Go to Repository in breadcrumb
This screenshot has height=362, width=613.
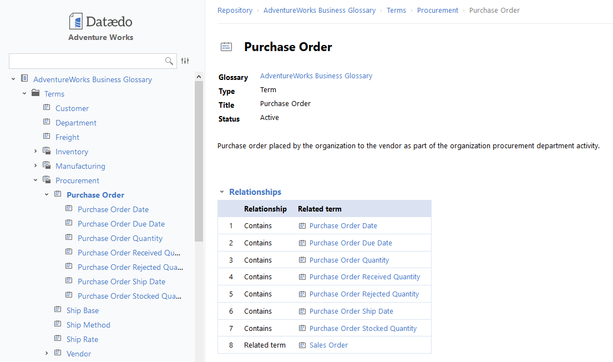tap(235, 11)
